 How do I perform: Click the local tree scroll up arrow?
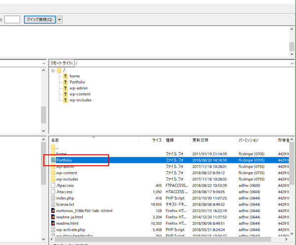click(43, 70)
